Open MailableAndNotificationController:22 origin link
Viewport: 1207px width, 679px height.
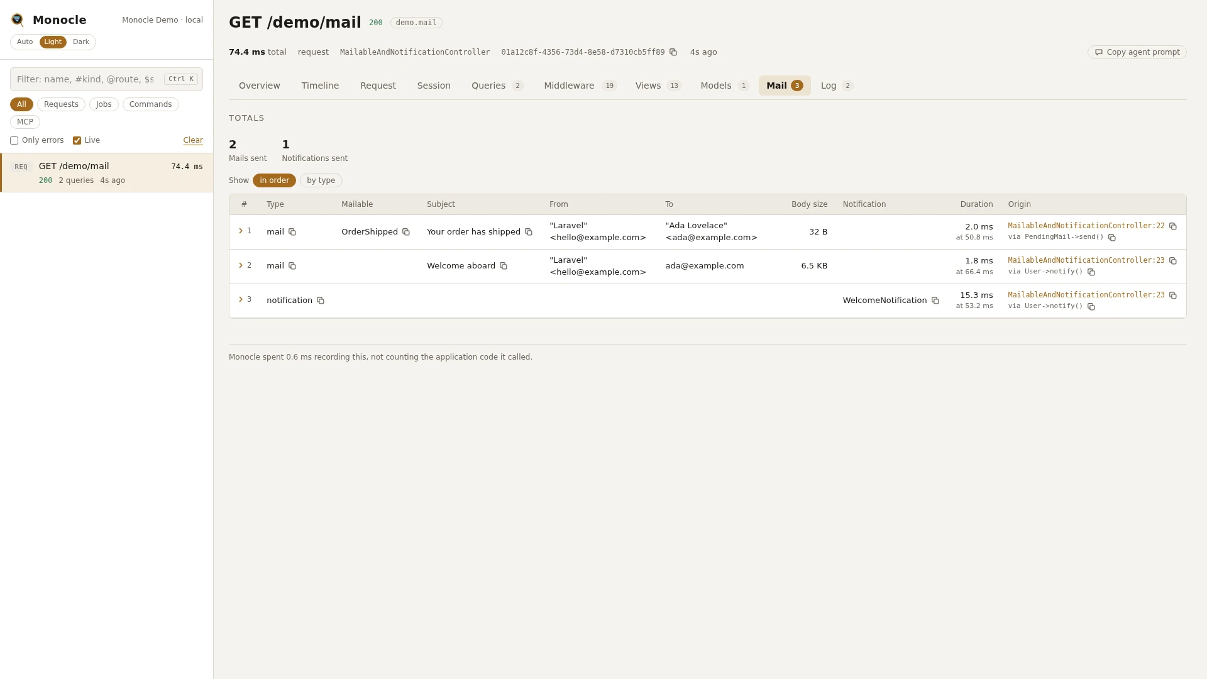[x=1086, y=226]
